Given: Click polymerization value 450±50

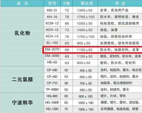Looking at the screenshot, I should pos(86,71).
